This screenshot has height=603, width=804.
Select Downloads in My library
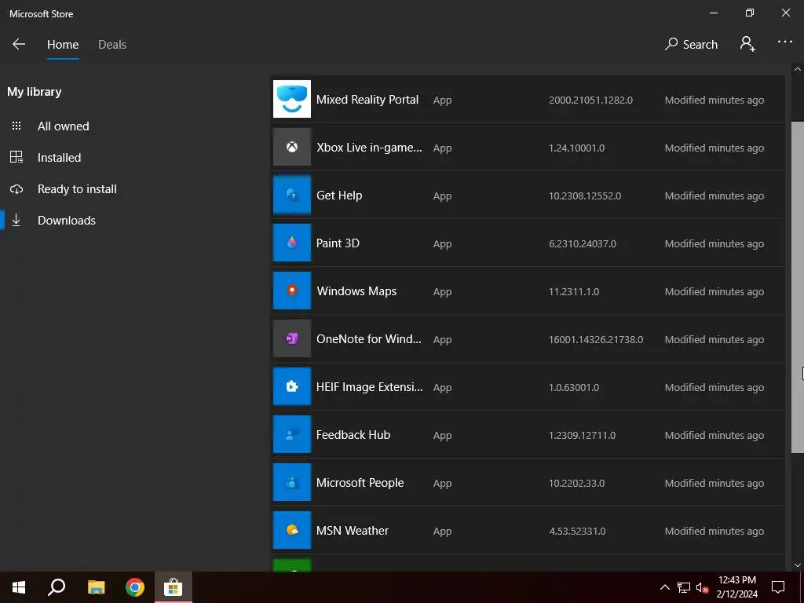(67, 221)
